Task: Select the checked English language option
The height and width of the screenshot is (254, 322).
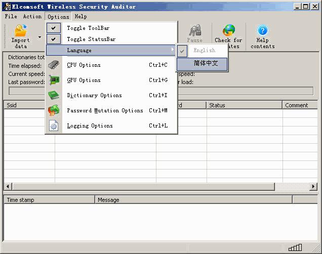Action: [204, 51]
